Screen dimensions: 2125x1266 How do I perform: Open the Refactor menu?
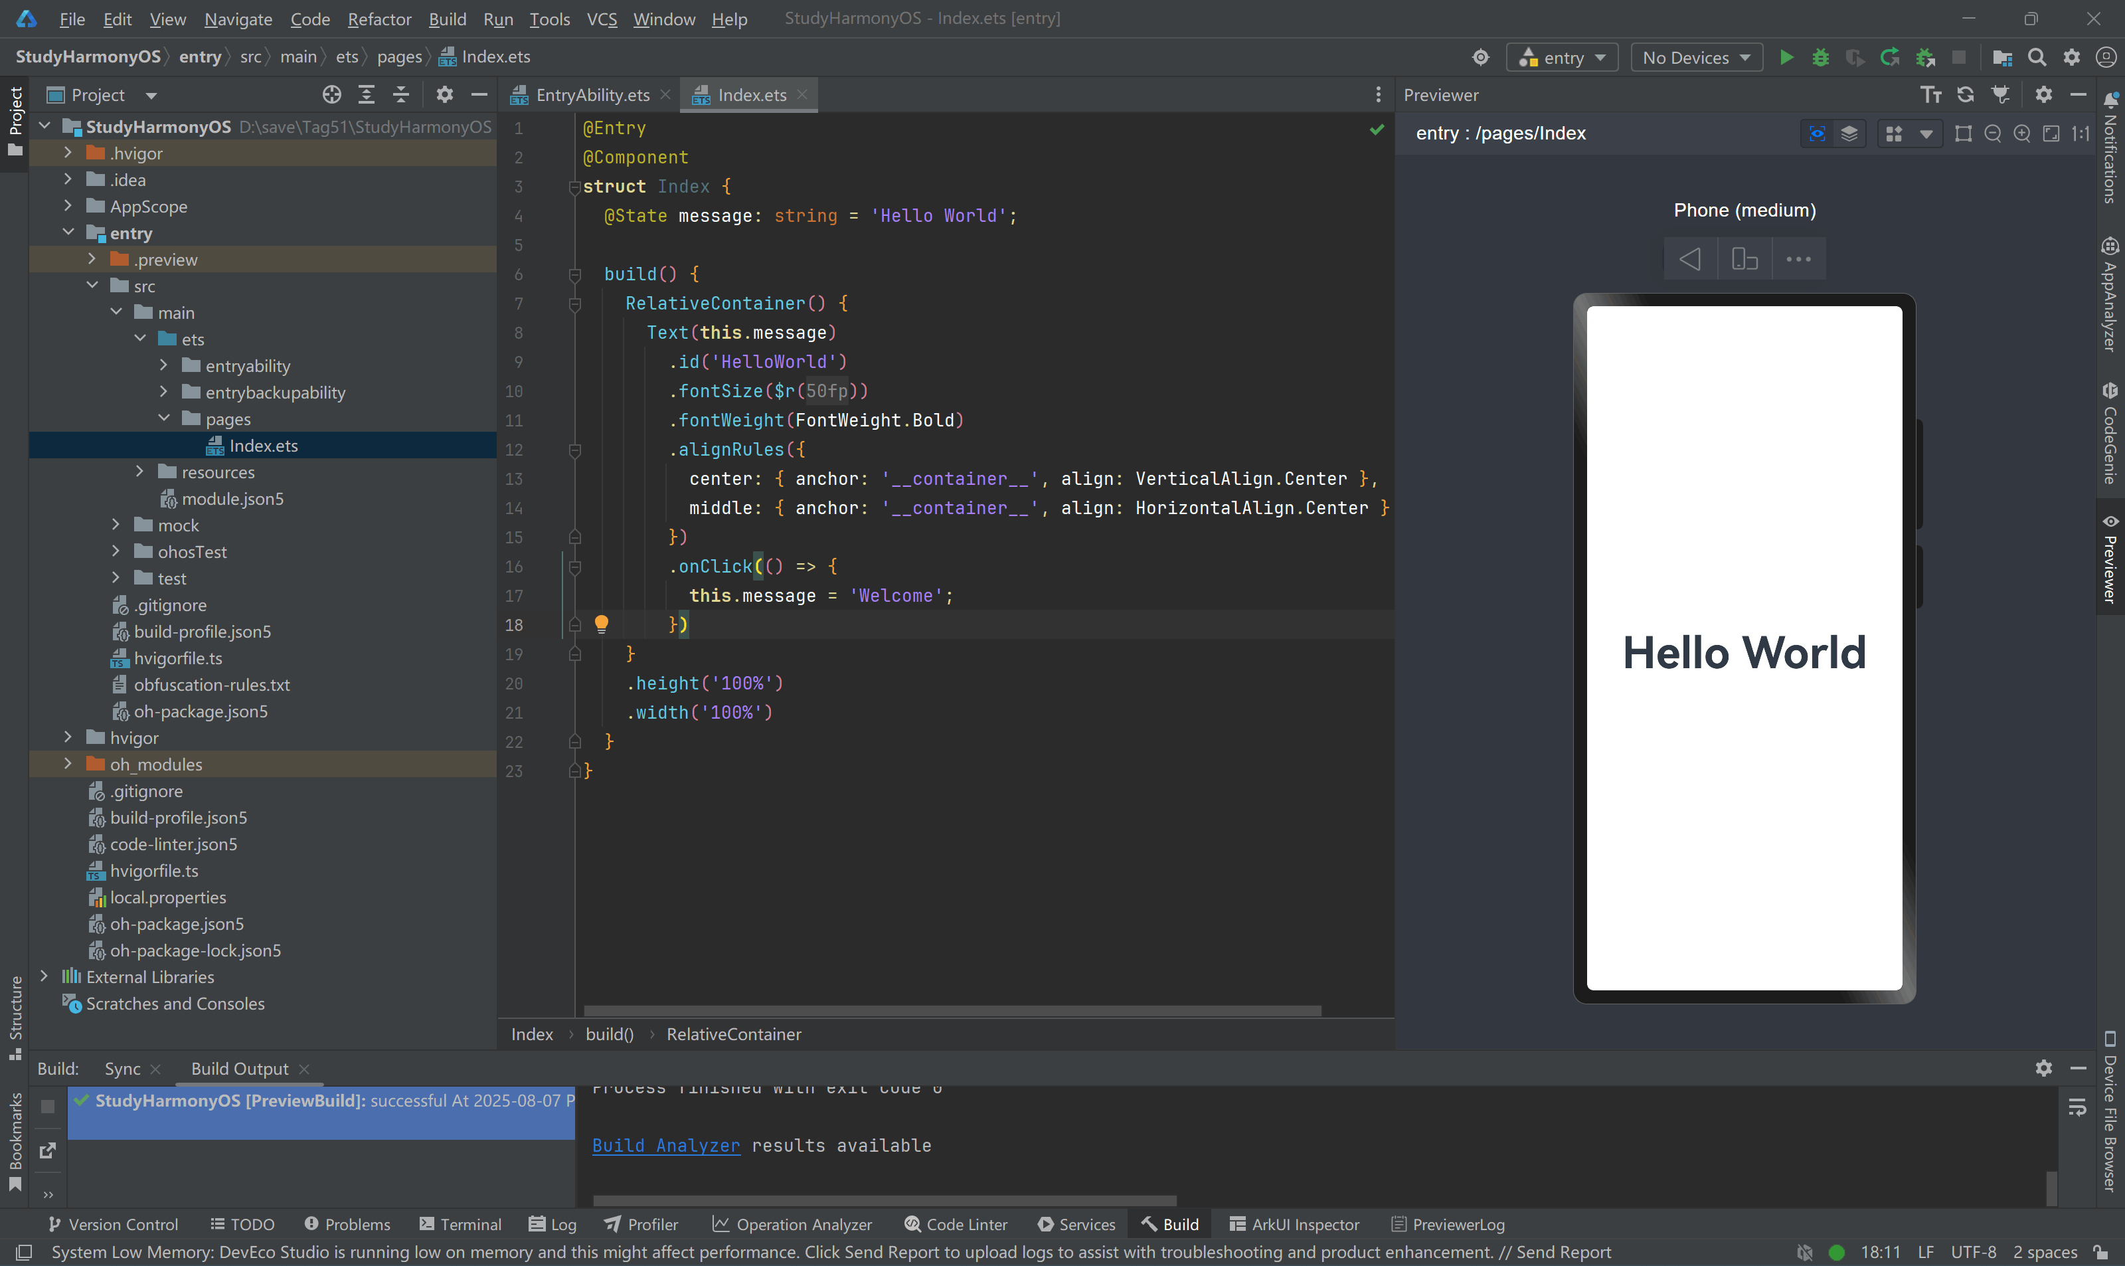click(x=379, y=19)
